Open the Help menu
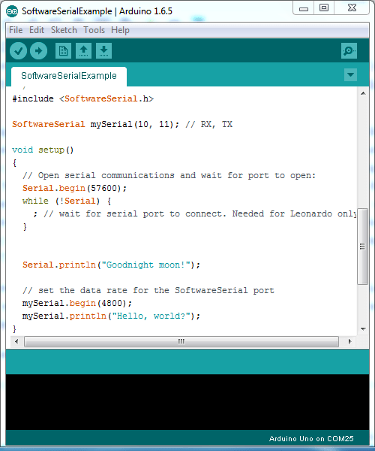375x451 pixels. pyautogui.click(x=120, y=30)
